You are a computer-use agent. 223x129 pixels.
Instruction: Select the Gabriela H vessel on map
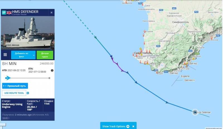coord(190,80)
